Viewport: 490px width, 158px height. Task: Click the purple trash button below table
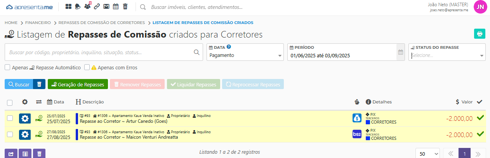tap(39, 154)
